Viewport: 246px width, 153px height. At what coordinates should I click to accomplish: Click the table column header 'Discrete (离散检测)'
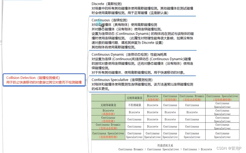coord(153,98)
